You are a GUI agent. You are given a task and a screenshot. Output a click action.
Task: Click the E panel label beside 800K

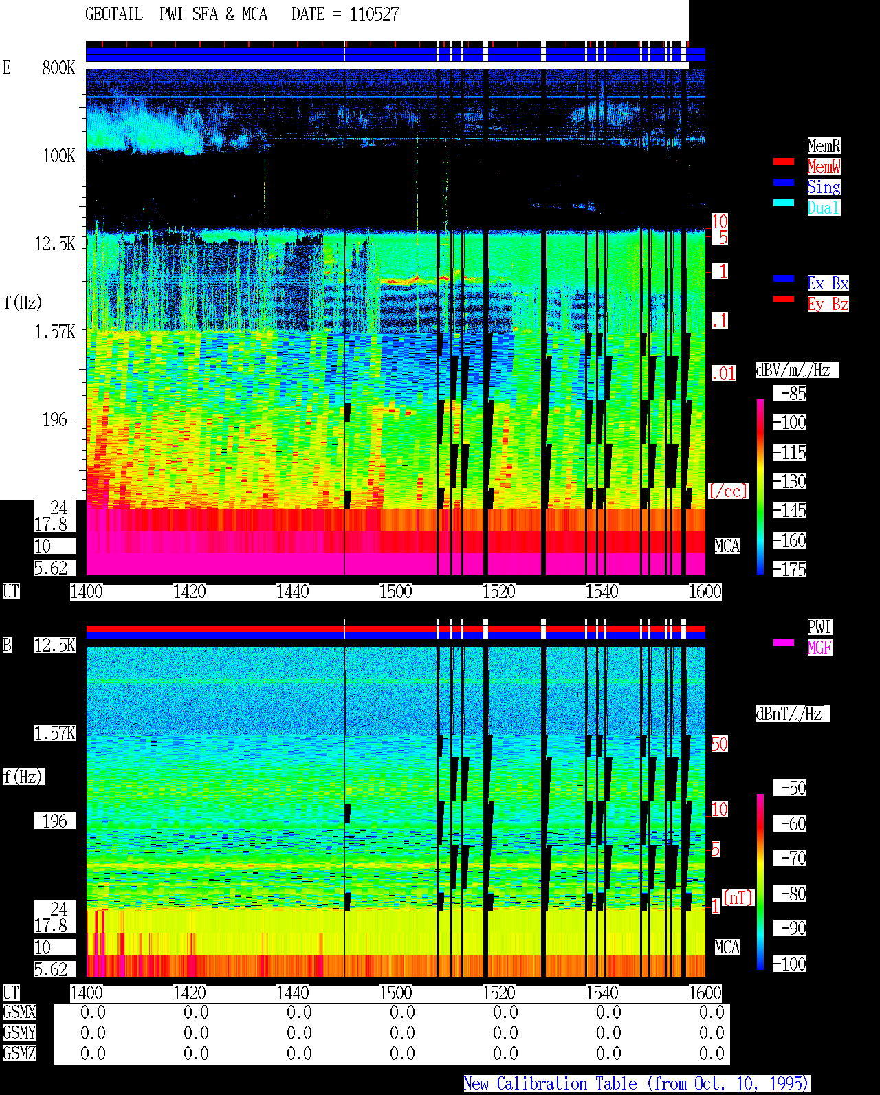[x=8, y=67]
